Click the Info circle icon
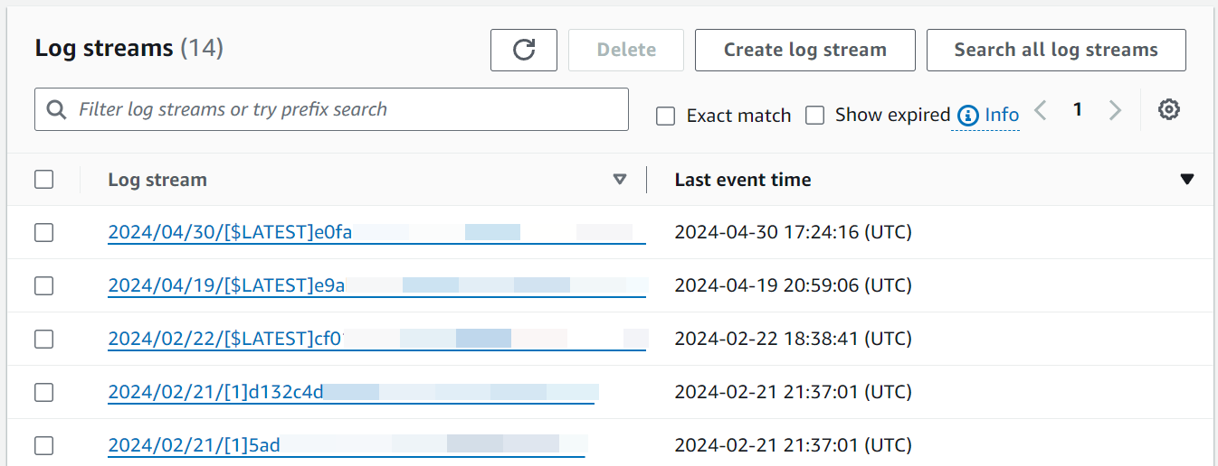 pos(968,116)
